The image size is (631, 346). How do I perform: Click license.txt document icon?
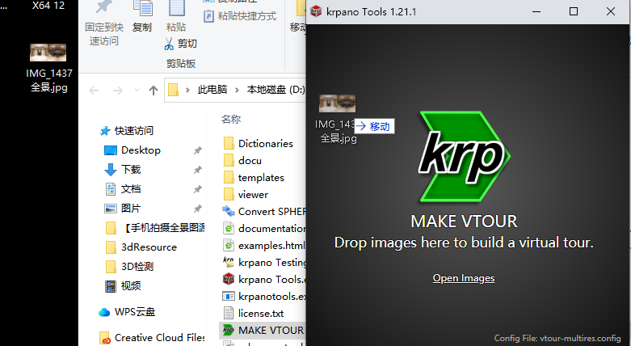(229, 313)
